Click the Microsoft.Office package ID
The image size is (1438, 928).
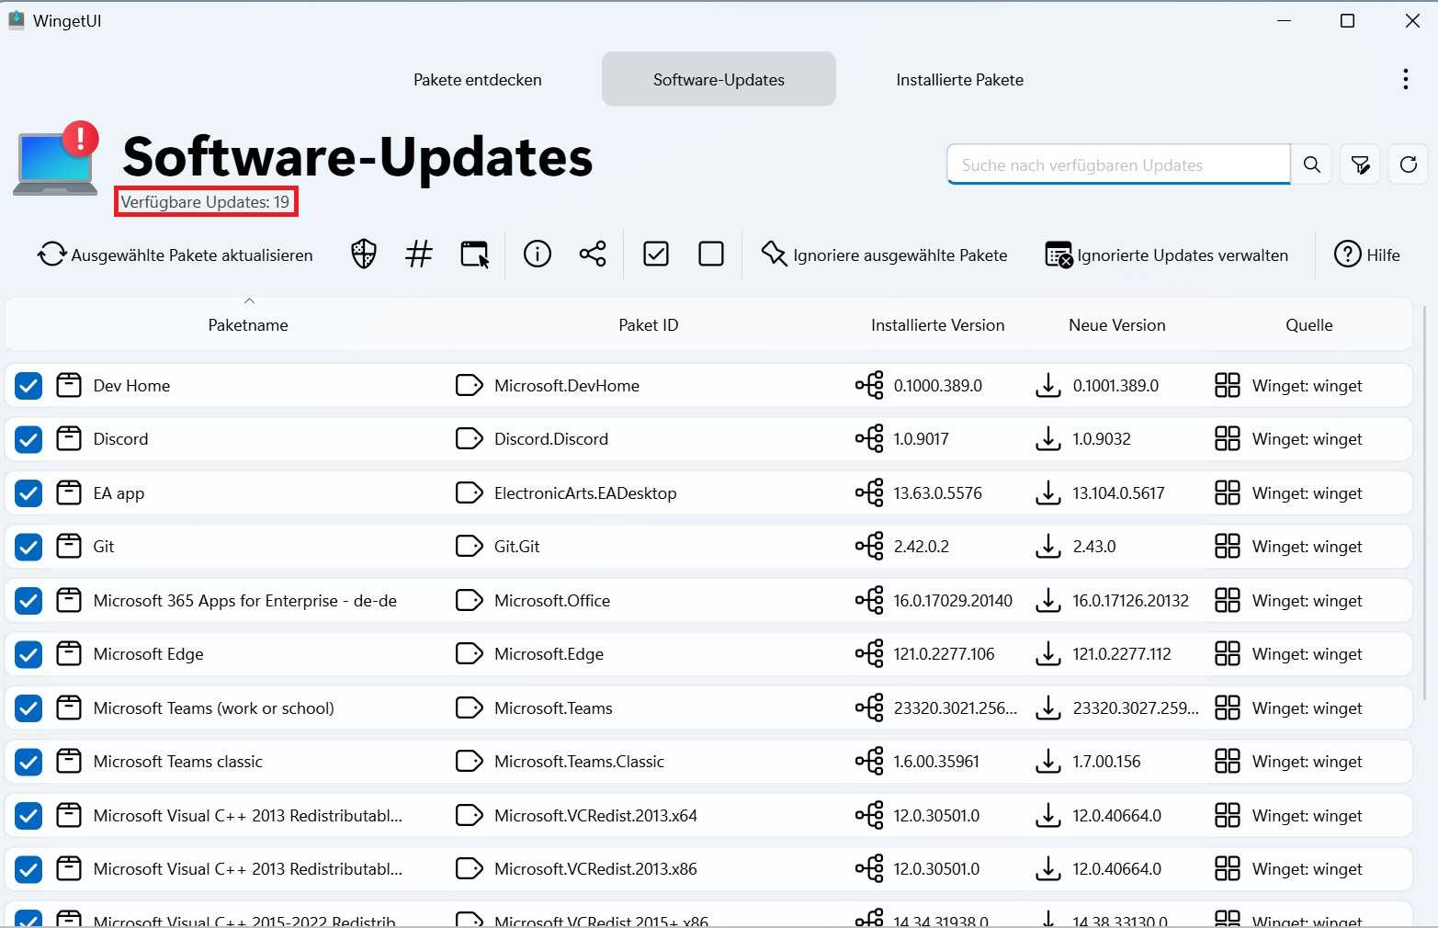tap(552, 601)
